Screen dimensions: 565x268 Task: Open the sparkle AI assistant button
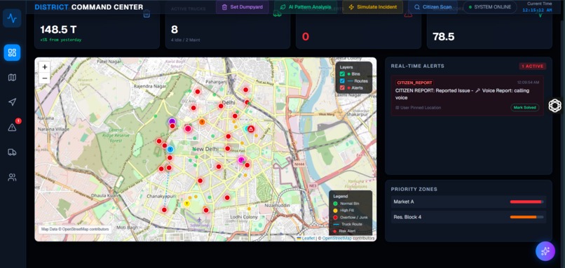[x=545, y=251]
